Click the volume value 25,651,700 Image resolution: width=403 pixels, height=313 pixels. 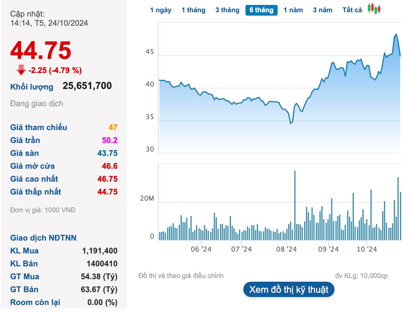[87, 86]
